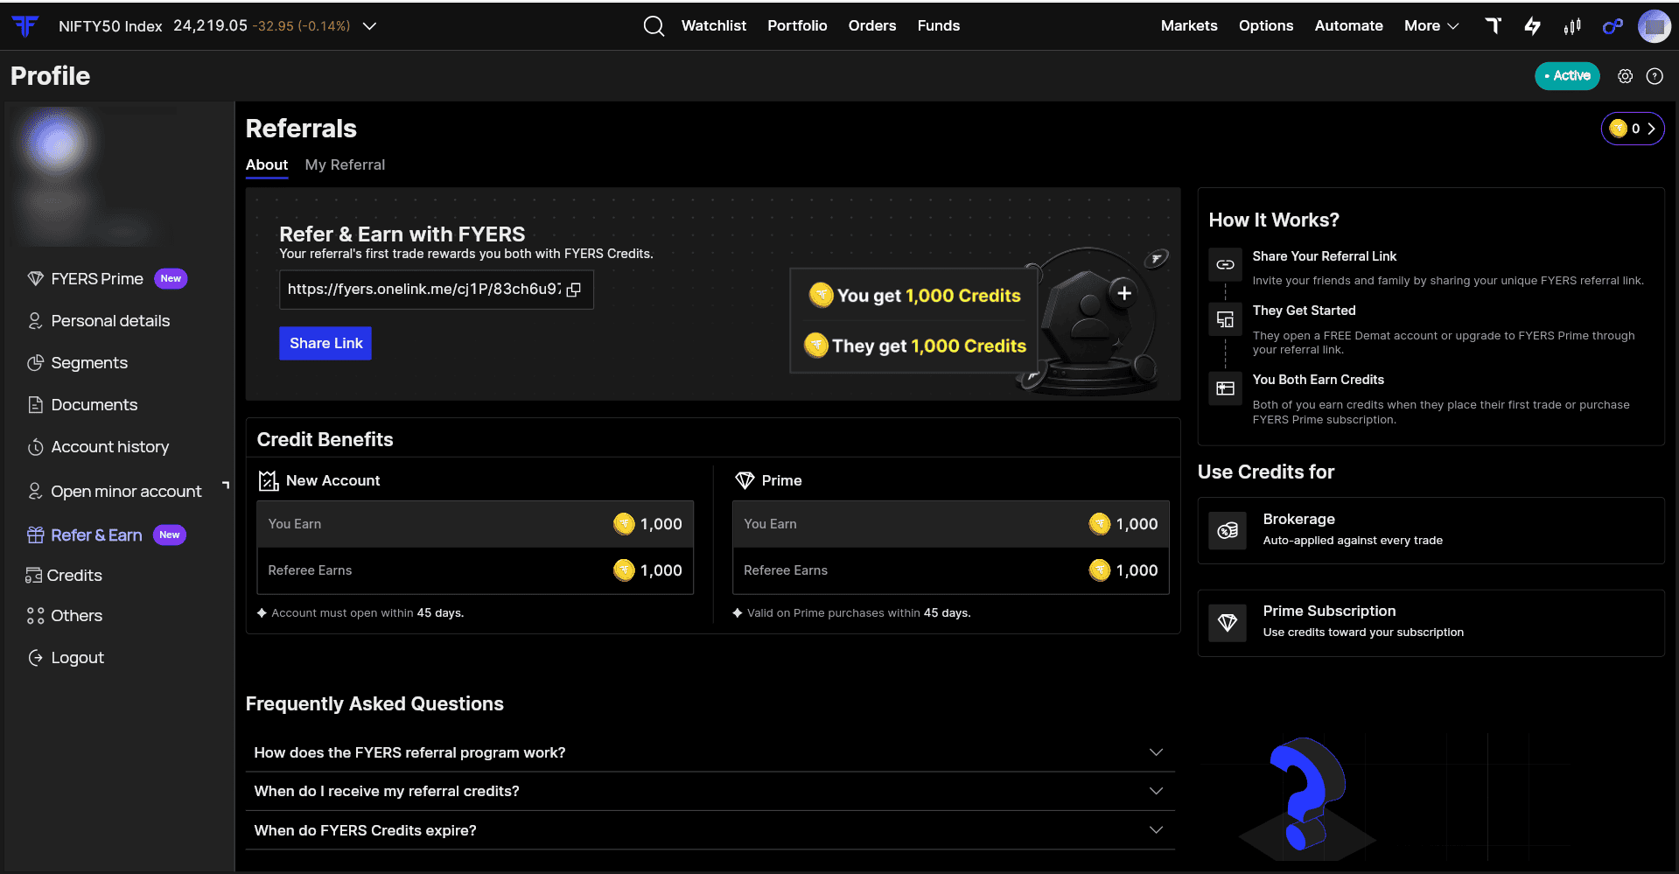Open the Portfolio menu item

coord(797,26)
